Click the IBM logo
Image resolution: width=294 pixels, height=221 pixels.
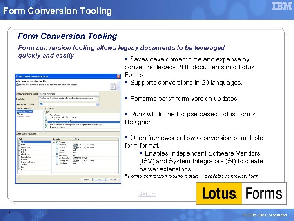(282, 6)
